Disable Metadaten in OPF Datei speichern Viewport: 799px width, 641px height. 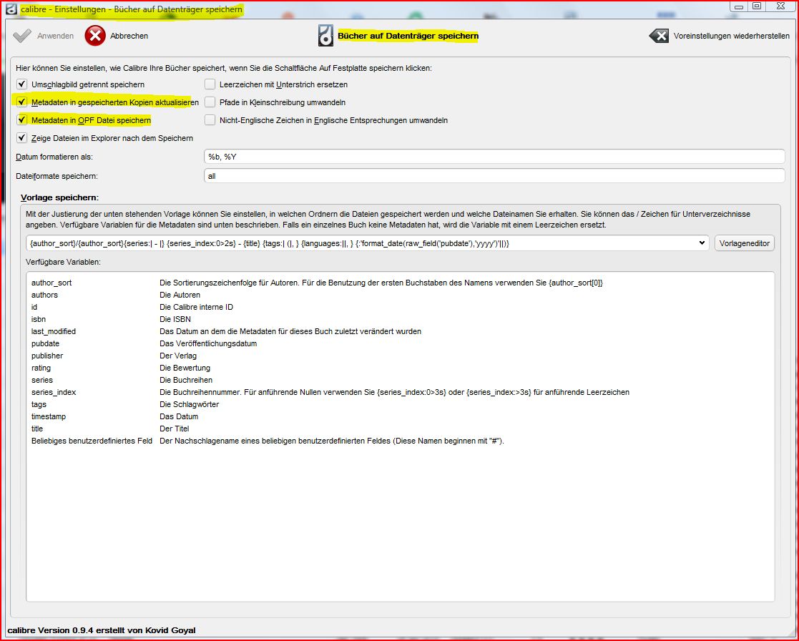tap(21, 119)
